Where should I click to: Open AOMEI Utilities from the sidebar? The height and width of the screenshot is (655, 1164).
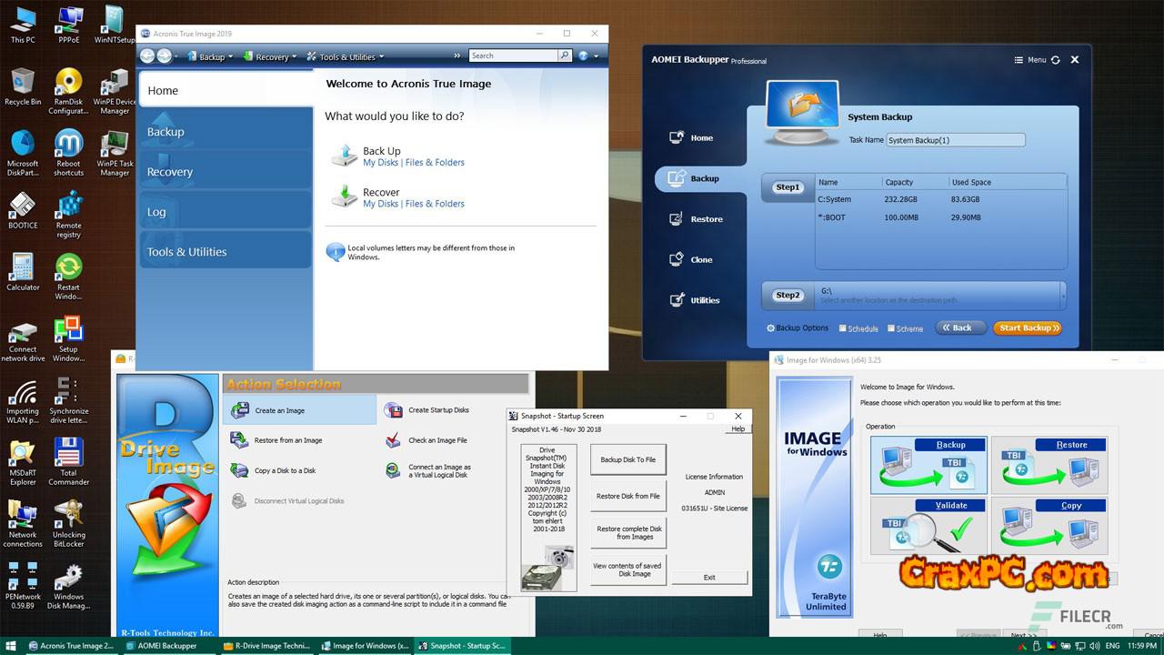pyautogui.click(x=677, y=300)
